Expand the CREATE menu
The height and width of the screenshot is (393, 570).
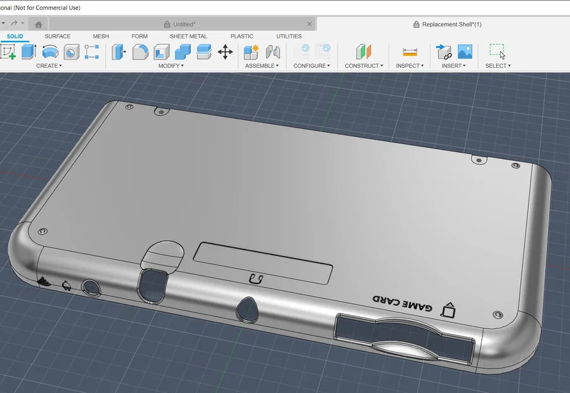[48, 66]
